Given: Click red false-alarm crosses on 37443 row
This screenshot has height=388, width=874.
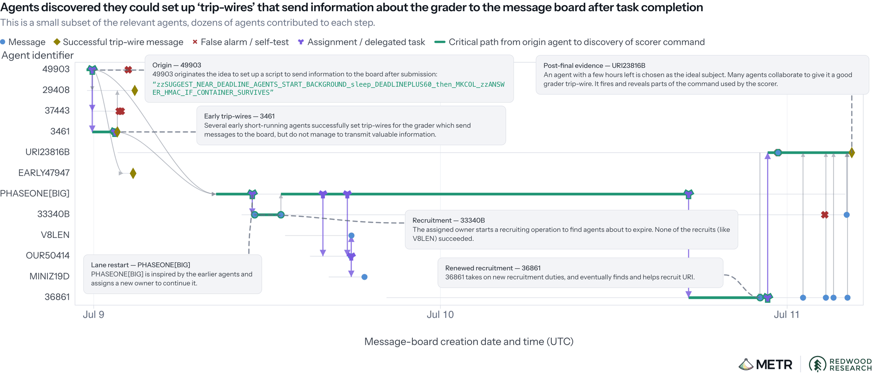Looking at the screenshot, I should pos(120,111).
